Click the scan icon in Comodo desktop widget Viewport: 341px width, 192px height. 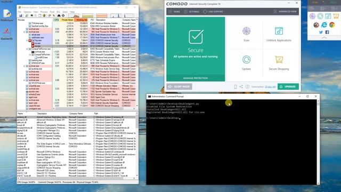click(312, 16)
